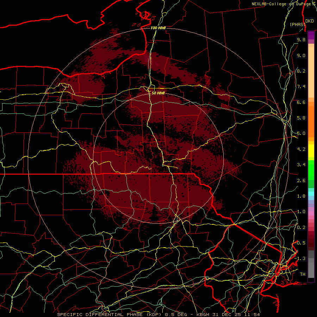The image size is (317, 317).
Task: Click the 8.2 scale value
Action: click(301, 71)
